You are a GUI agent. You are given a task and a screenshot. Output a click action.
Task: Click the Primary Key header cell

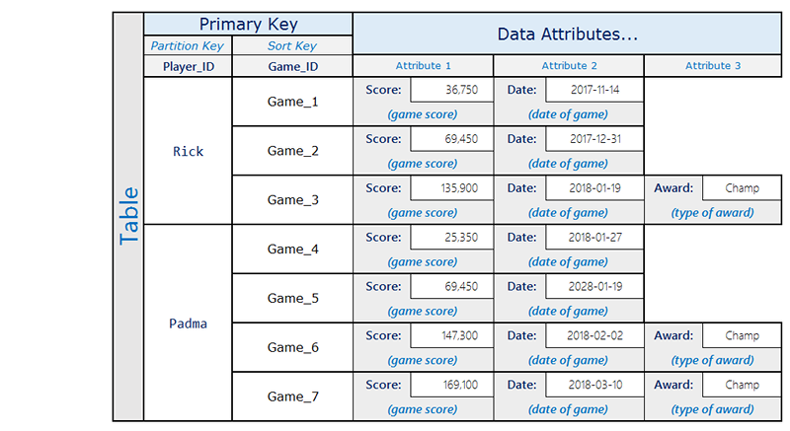[x=248, y=25]
